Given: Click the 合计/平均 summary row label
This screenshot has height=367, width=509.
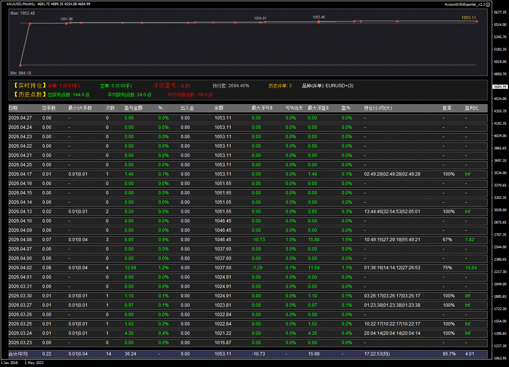Looking at the screenshot, I should [x=18, y=354].
